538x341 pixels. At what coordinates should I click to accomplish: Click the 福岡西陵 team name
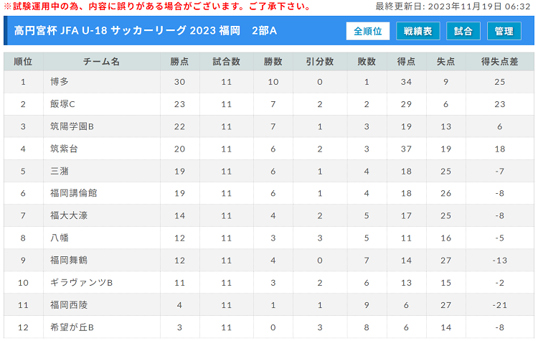click(69, 305)
